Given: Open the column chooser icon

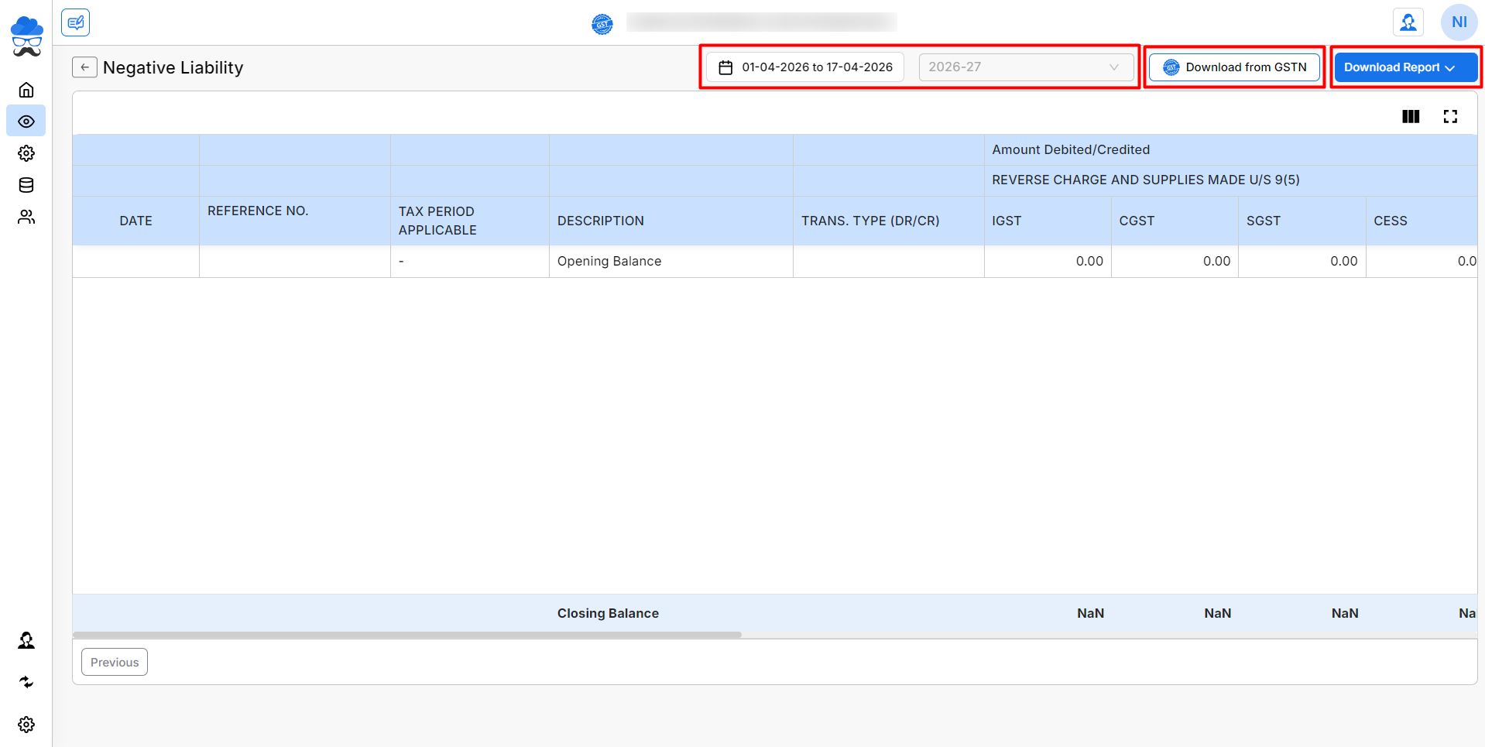Looking at the screenshot, I should pos(1411,116).
